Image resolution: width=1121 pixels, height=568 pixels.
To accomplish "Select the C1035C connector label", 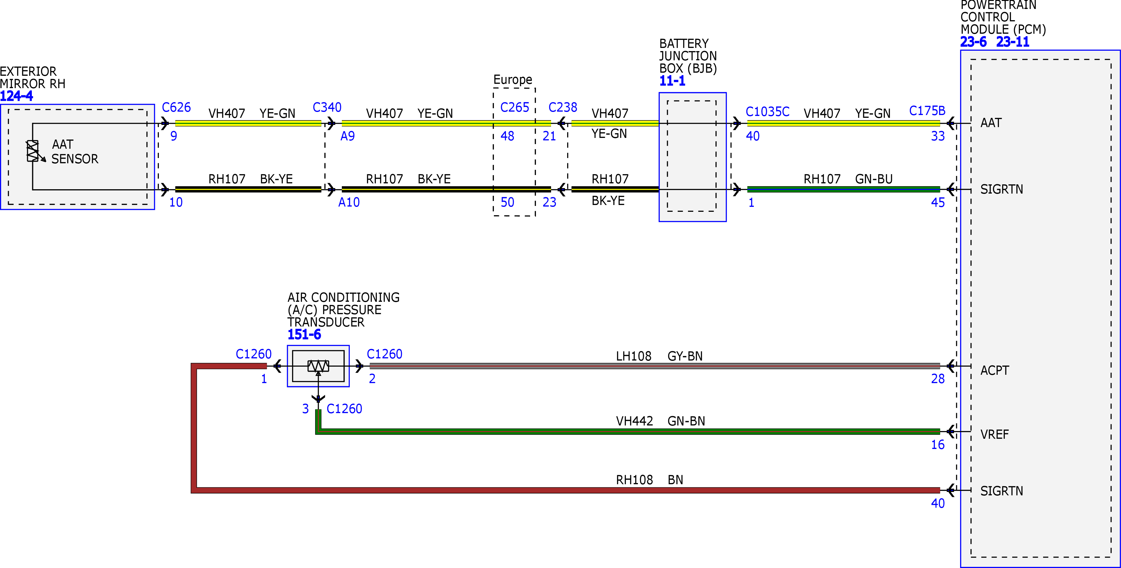I will click(x=767, y=111).
